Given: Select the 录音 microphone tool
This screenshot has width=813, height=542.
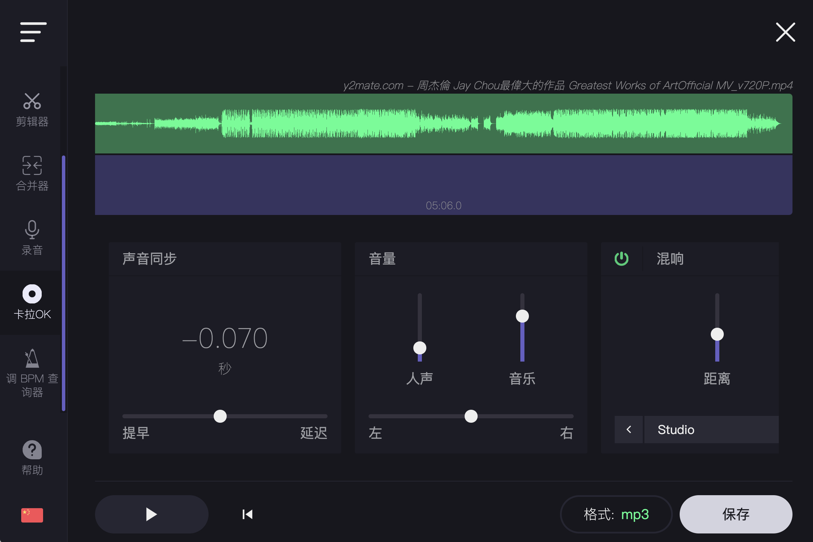Looking at the screenshot, I should [32, 238].
